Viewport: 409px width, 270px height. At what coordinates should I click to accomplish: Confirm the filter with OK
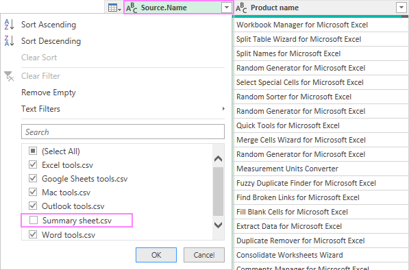[156, 255]
